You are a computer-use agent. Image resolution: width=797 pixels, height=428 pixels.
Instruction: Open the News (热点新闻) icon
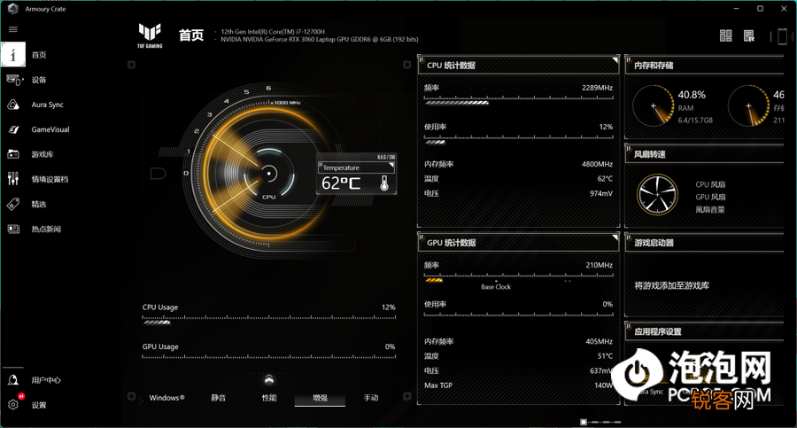13,229
